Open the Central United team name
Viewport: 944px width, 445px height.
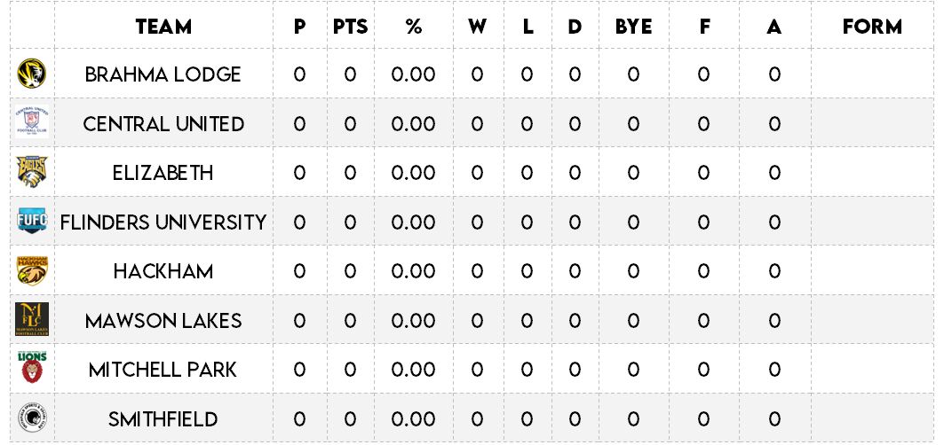click(x=163, y=124)
